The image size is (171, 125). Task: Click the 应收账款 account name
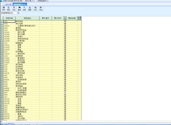[x=27, y=56]
